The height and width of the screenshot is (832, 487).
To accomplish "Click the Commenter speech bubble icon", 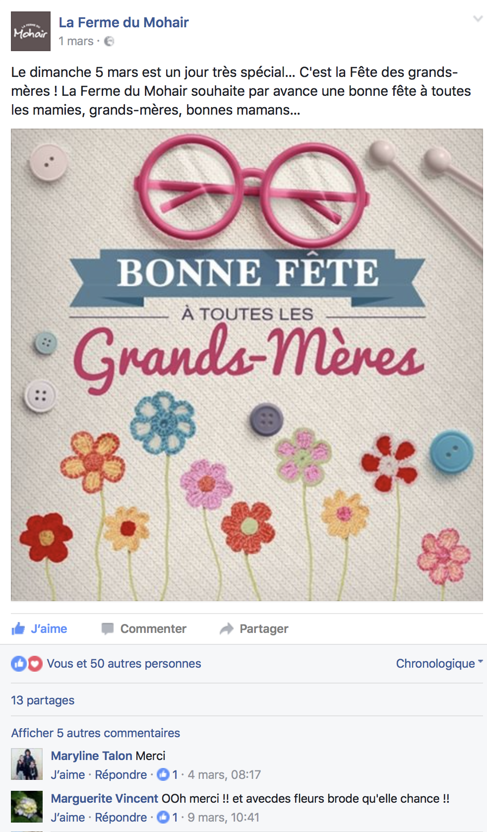I will coord(107,629).
